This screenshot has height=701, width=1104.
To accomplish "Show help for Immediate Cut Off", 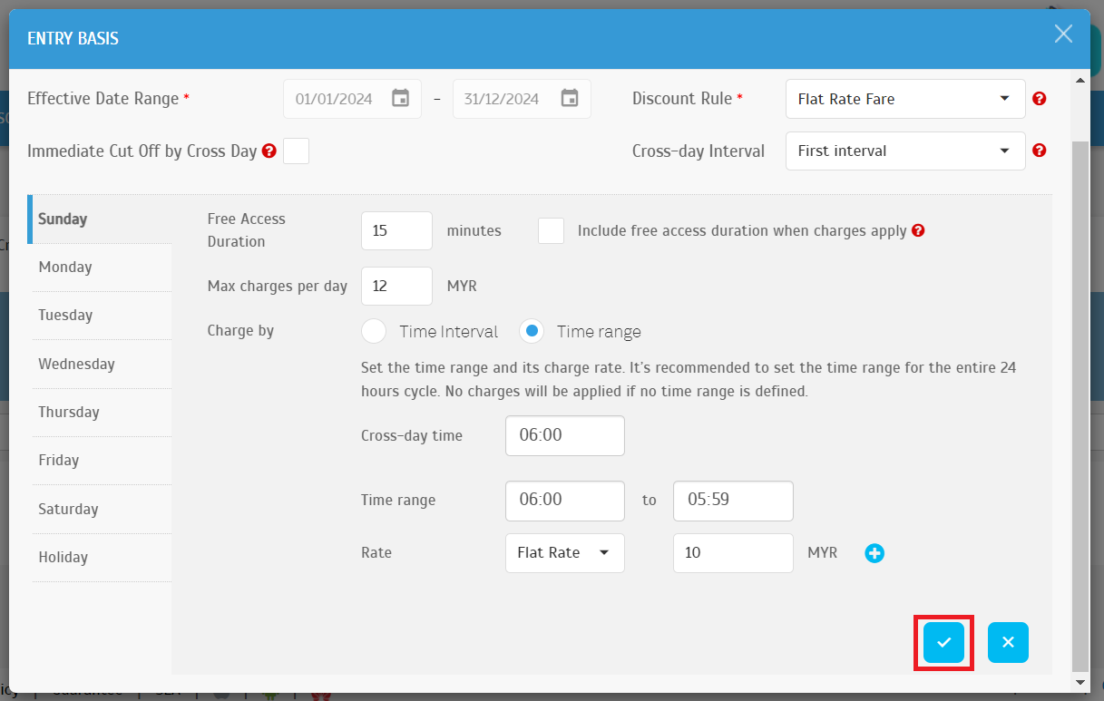I will click(269, 151).
